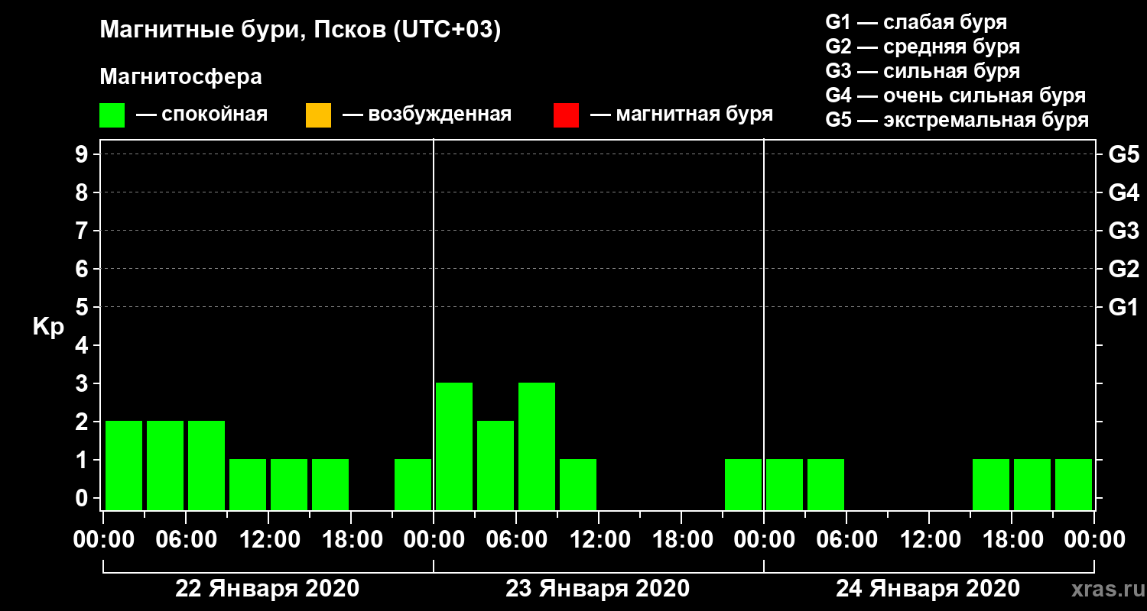This screenshot has height=611, width=1147.
Task: Click the 'G1' right axis label
Action: click(1123, 307)
